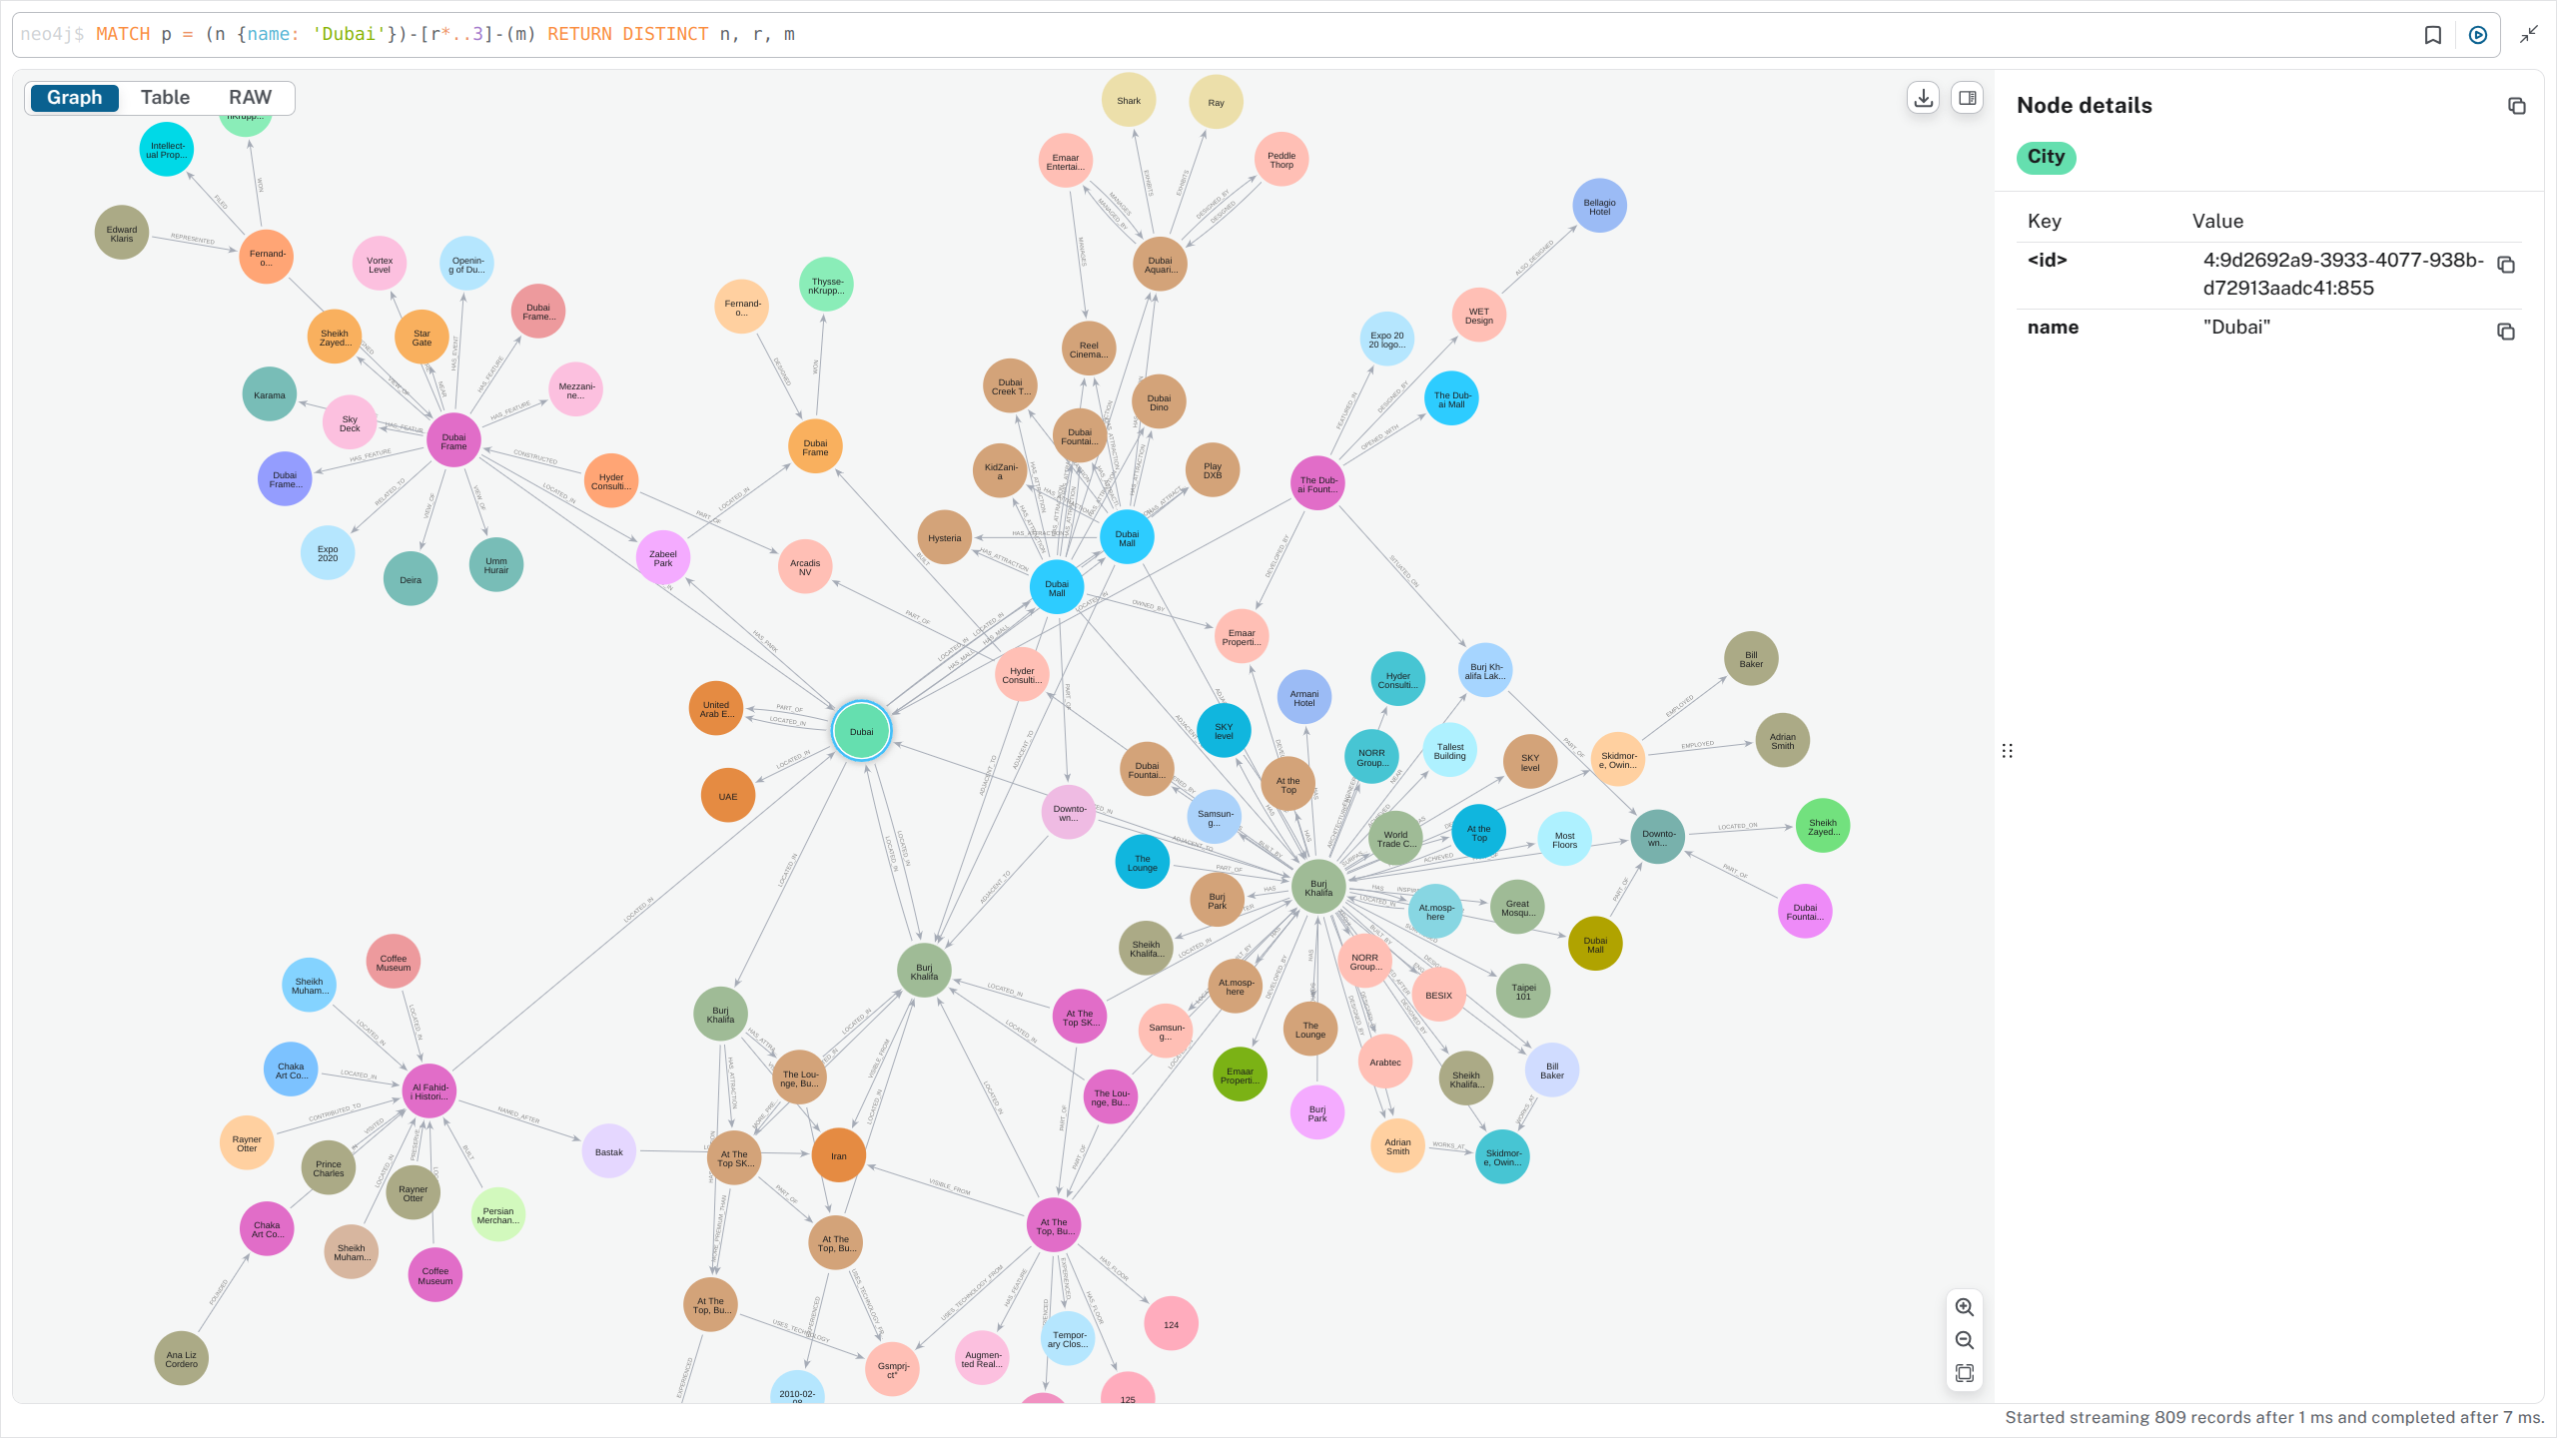Viewport: 2557px width, 1438px height.
Task: Copy all node details properties
Action: pos(2516,106)
